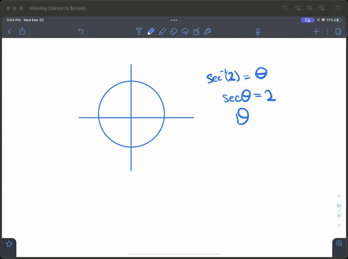Tap the back arrow to exit note
Screen dimensions: 348x259
(x=9, y=31)
